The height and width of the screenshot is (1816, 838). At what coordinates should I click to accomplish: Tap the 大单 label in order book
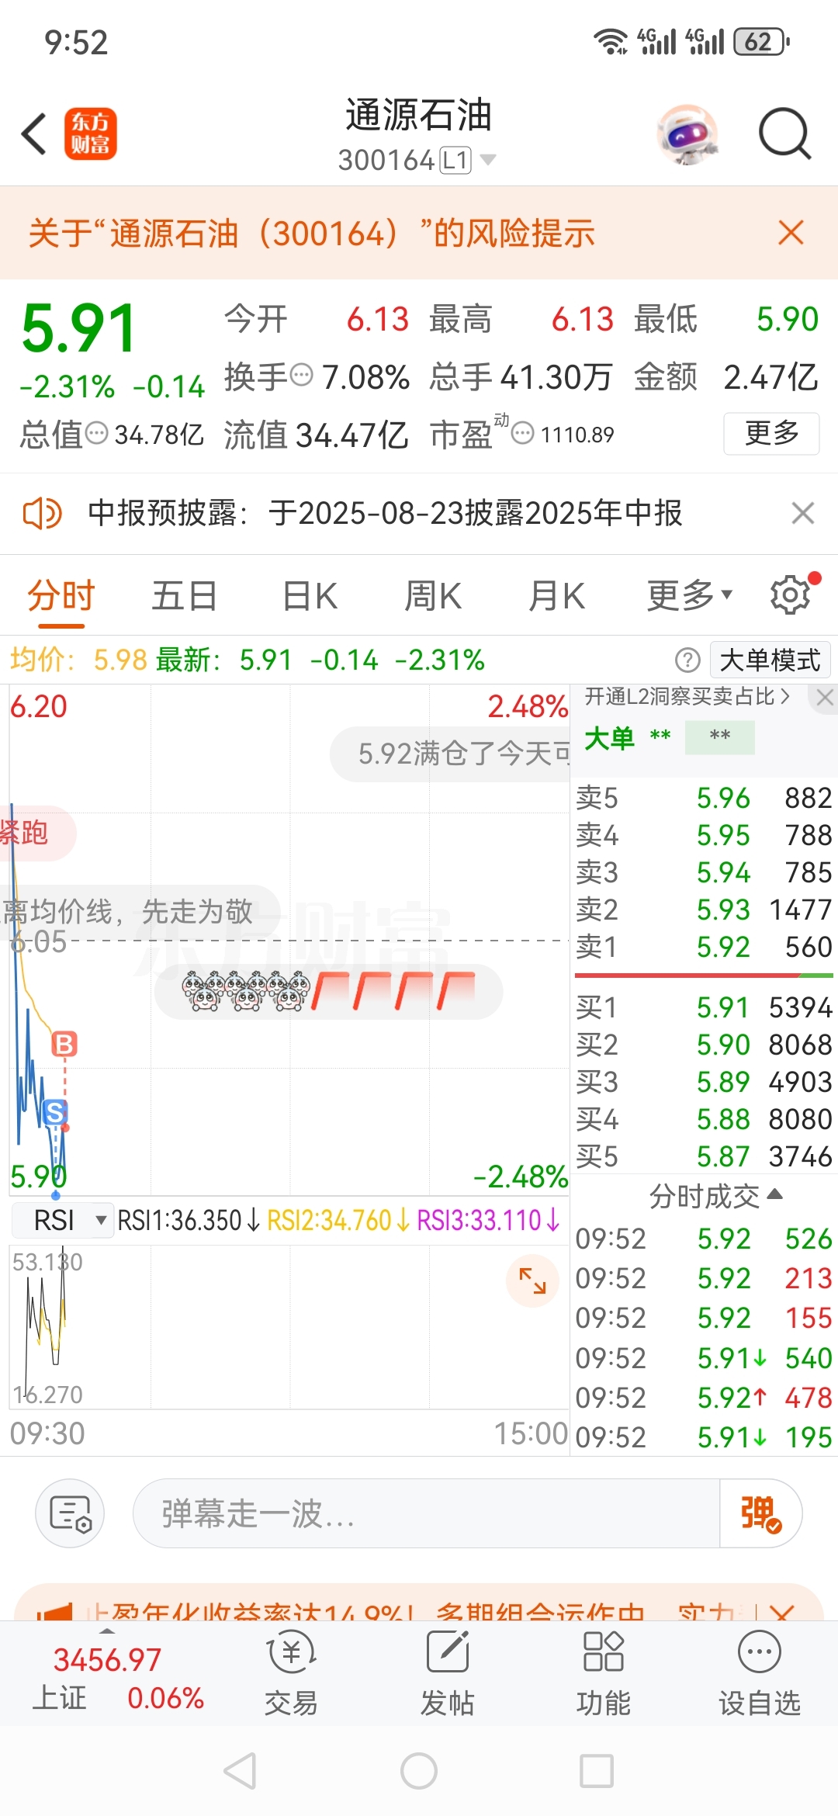608,737
